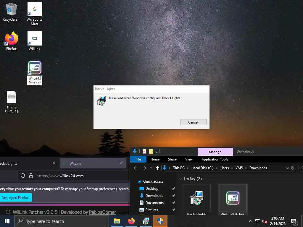
Task: Open the address bar history dropdown
Action: (288, 168)
